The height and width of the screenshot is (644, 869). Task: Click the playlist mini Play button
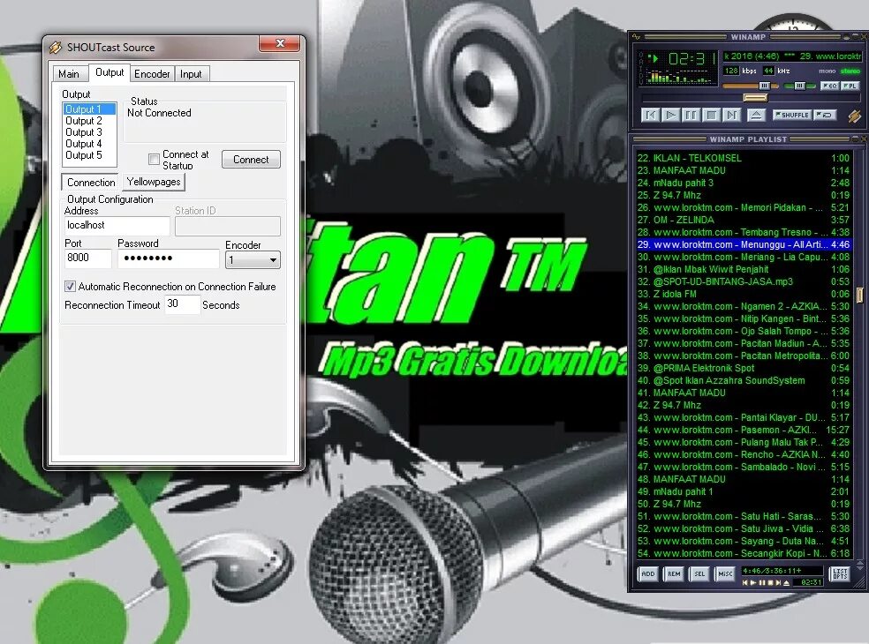coord(753,582)
